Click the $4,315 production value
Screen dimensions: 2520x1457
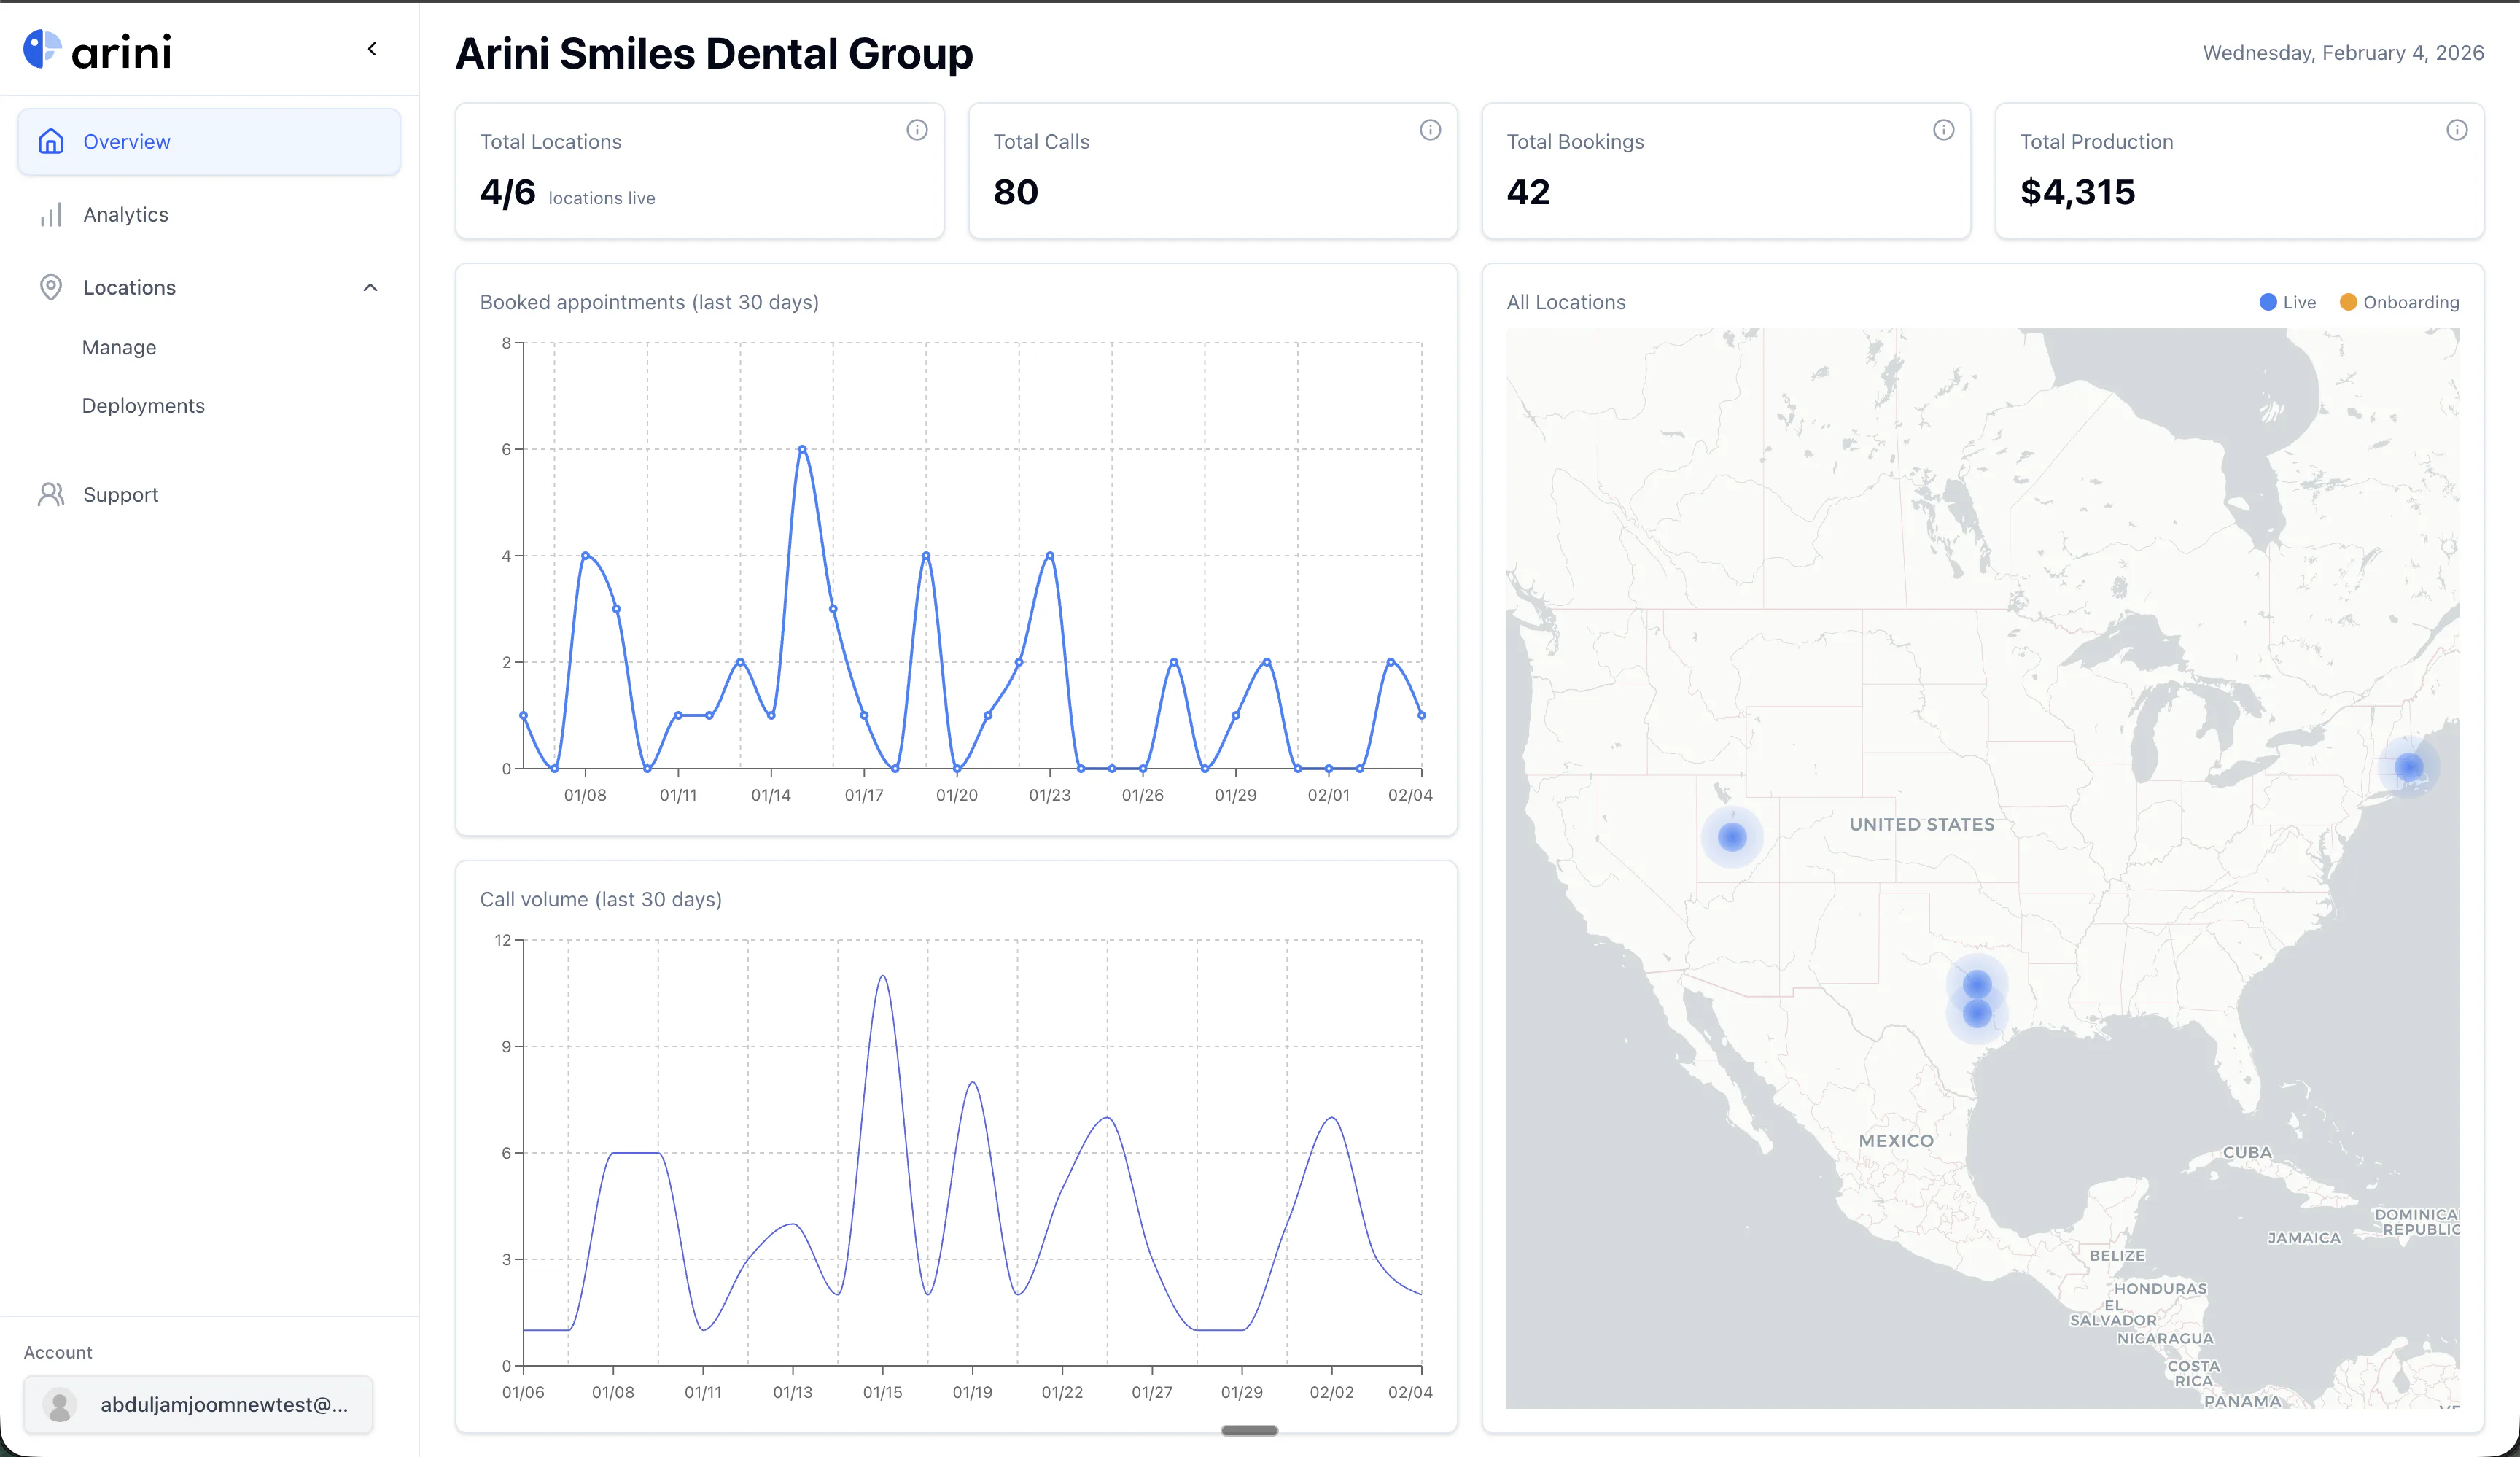tap(2077, 192)
